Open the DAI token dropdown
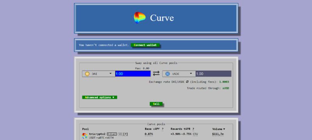The height and width of the screenshot is (140, 312). (99, 74)
